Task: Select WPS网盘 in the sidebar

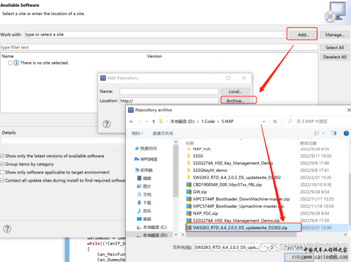Action: [146, 159]
